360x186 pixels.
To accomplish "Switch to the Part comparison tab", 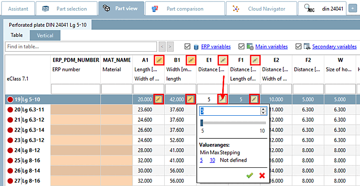I will tap(185, 9).
